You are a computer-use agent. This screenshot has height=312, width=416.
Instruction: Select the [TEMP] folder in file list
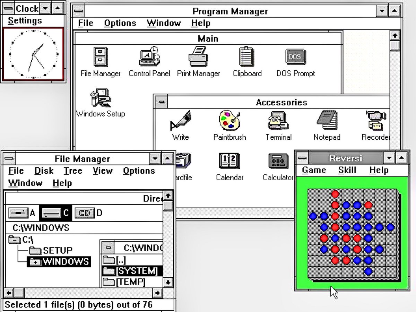tap(124, 282)
